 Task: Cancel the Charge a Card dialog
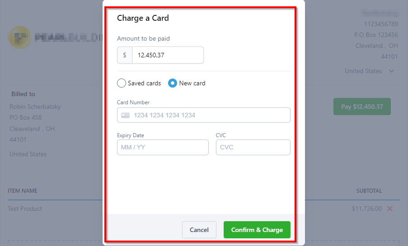point(199,230)
